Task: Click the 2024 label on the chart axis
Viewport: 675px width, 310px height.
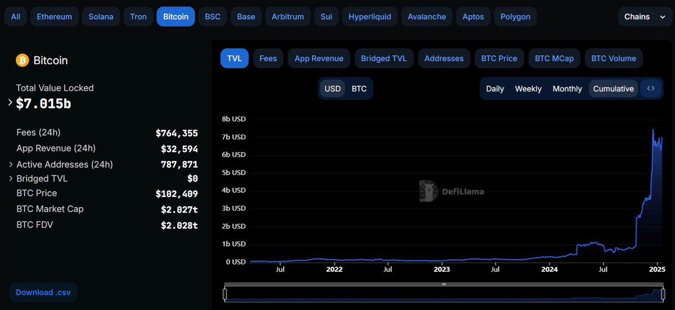Action: click(550, 269)
